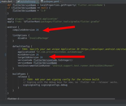Fold the defaultConfig block

click(6, 47)
